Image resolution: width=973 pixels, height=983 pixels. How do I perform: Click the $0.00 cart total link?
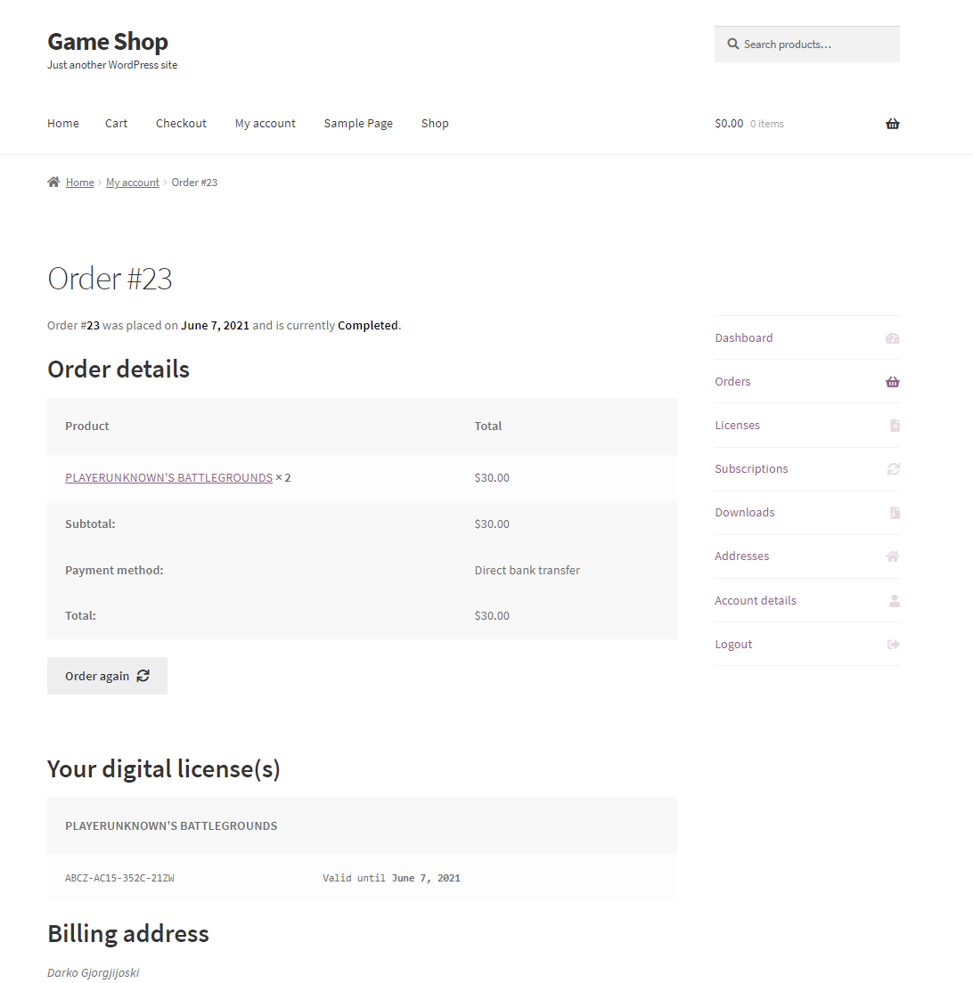pos(729,124)
